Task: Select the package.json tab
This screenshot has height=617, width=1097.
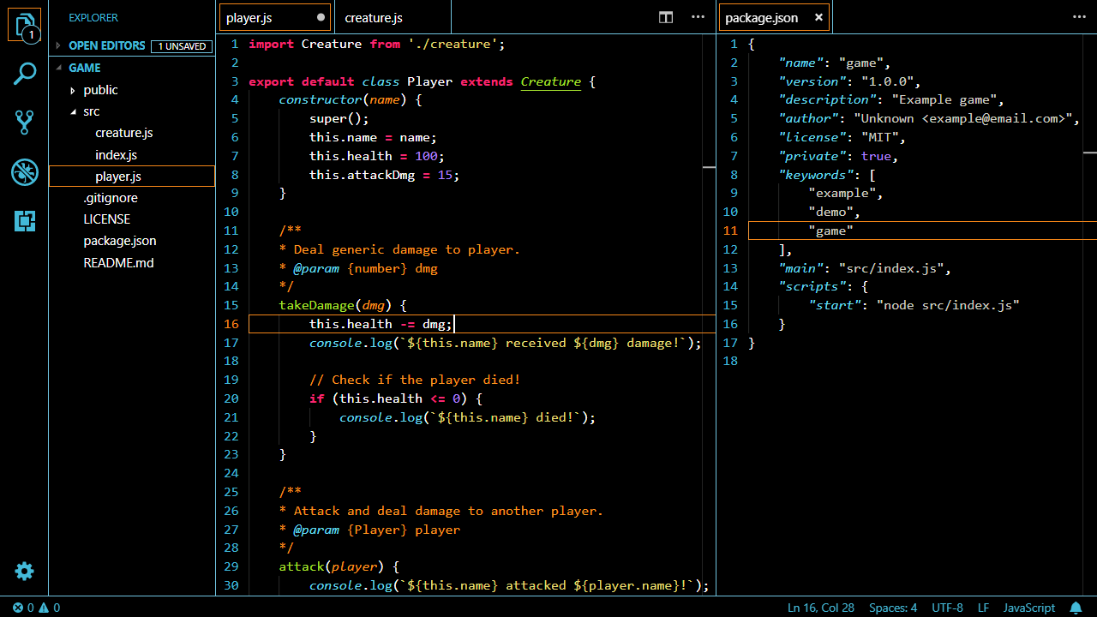Action: coord(775,17)
